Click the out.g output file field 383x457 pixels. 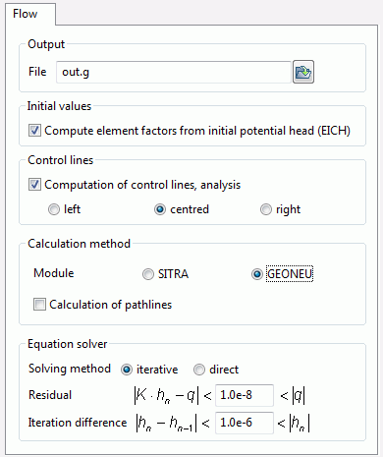[x=174, y=72]
